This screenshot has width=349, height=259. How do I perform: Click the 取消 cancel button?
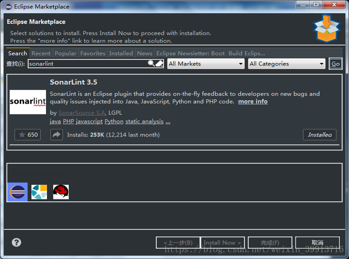tap(318, 243)
